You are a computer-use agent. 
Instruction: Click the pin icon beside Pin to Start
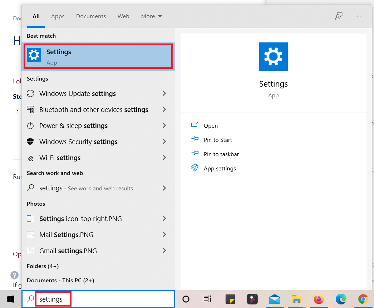195,139
